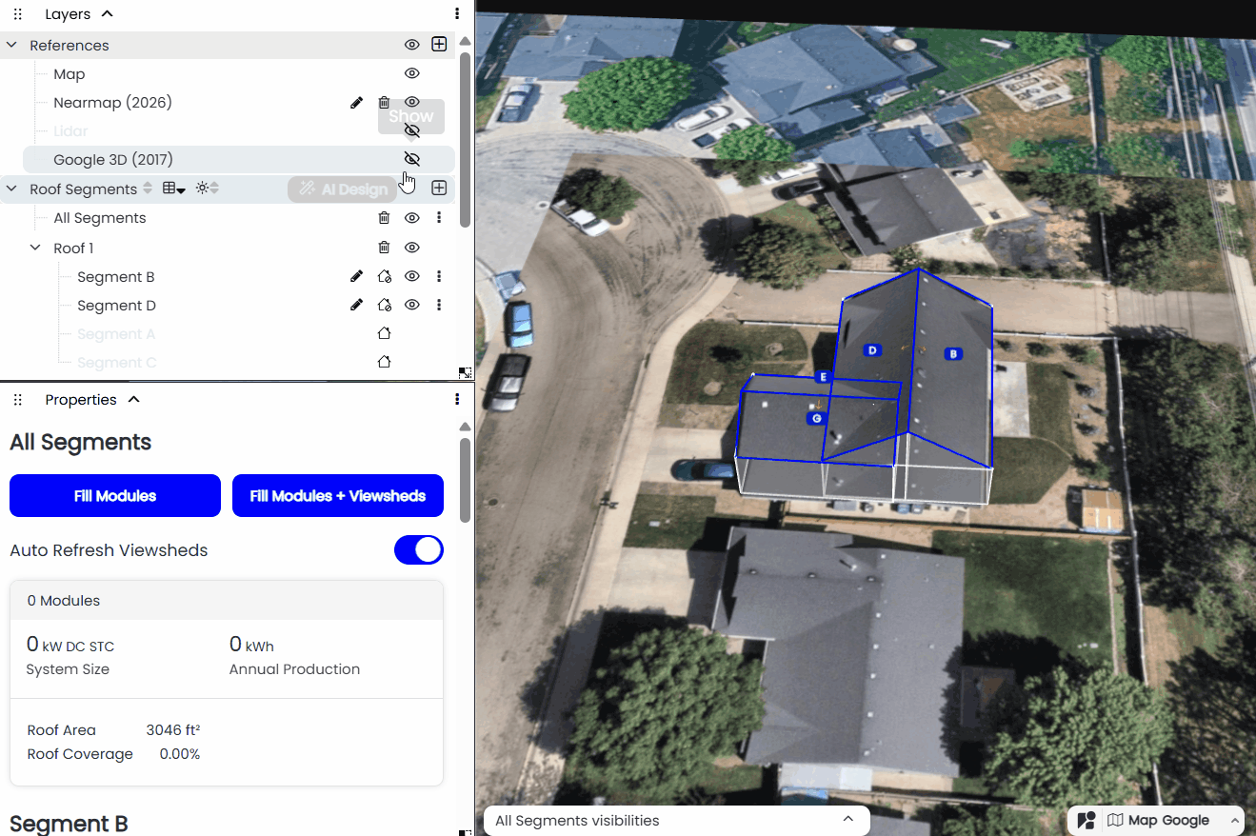
Task: Collapse the Roof 1 tree node
Action: [35, 248]
